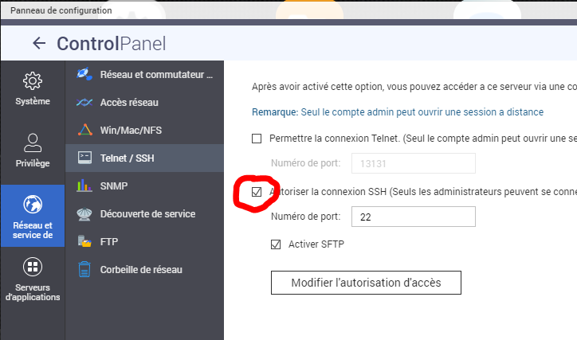
Task: Click the Win/Mac/NFS triangle icon
Action: tap(84, 130)
